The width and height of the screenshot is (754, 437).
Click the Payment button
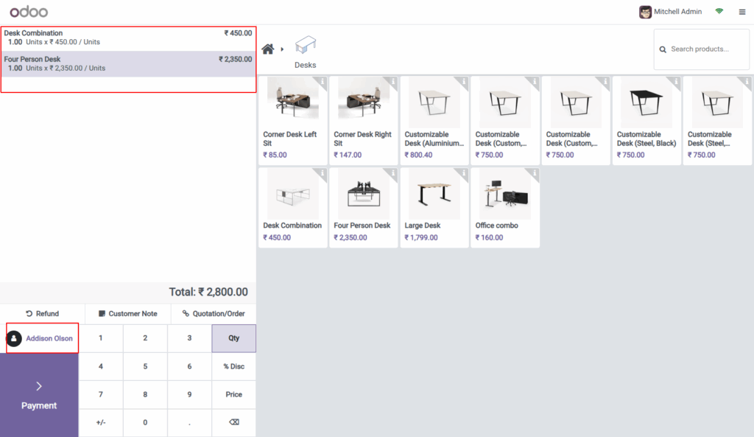pos(39,394)
